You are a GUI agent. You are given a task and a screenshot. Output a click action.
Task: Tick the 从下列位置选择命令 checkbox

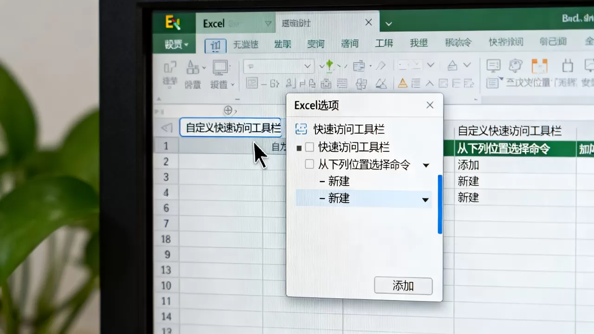[x=310, y=164]
